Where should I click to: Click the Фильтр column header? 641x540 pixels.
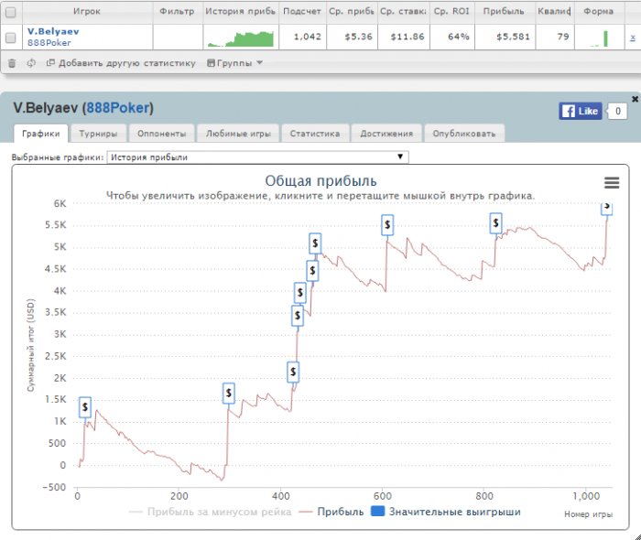[x=177, y=11]
